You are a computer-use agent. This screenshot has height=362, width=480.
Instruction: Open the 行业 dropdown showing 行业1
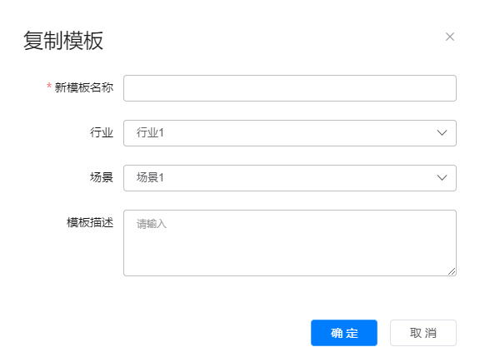point(290,133)
